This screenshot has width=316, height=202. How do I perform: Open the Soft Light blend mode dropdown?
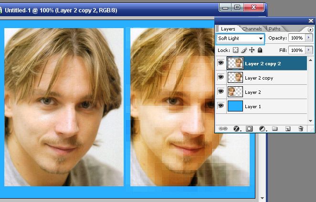(x=240, y=38)
